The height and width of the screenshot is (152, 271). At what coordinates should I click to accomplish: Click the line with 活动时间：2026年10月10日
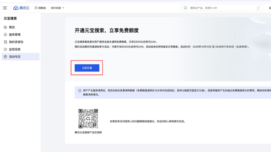[162, 47]
